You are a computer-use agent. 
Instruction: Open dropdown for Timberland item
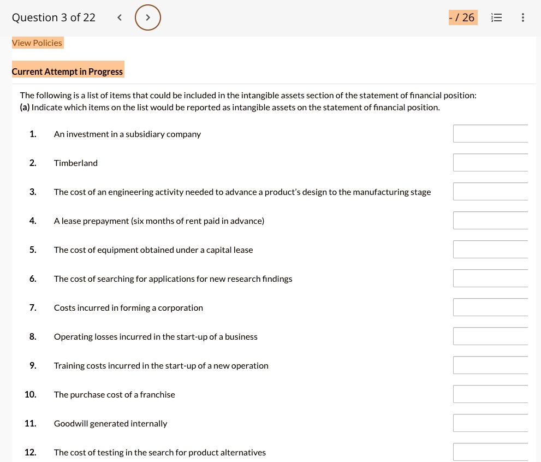click(x=490, y=163)
